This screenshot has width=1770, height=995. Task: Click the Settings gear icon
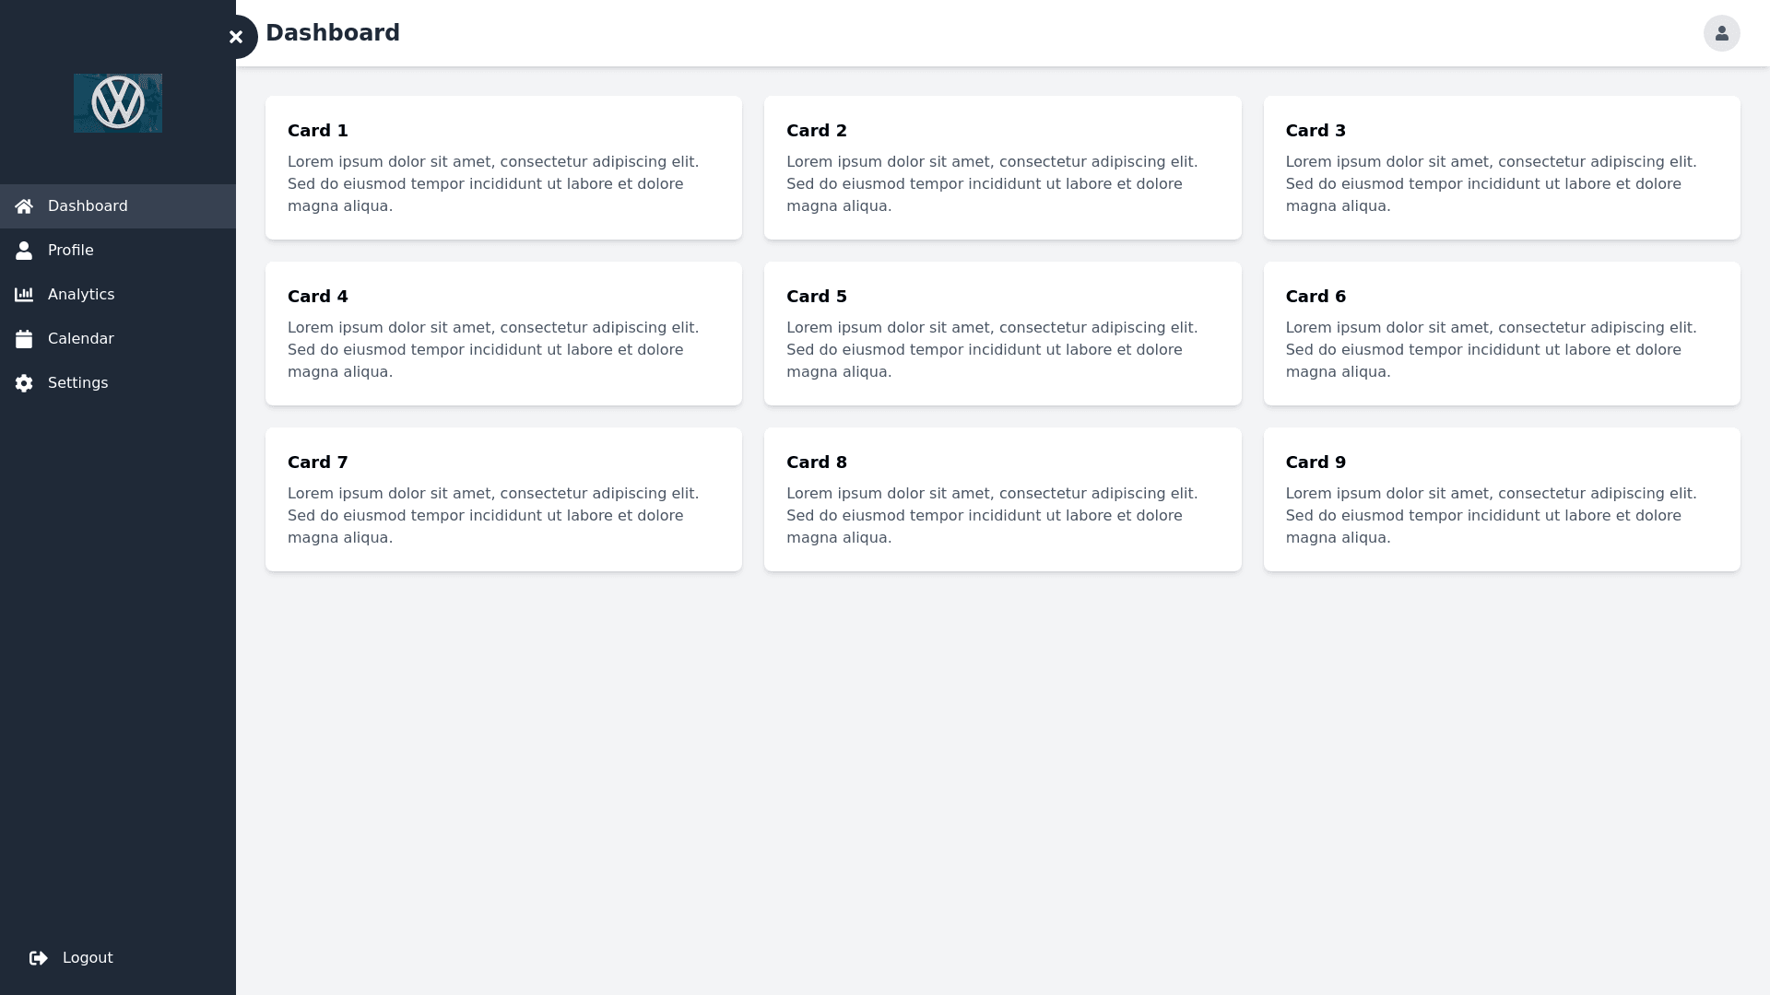(x=24, y=383)
